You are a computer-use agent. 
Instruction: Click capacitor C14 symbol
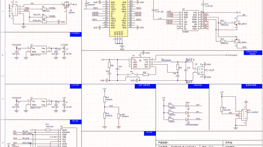[153, 10]
